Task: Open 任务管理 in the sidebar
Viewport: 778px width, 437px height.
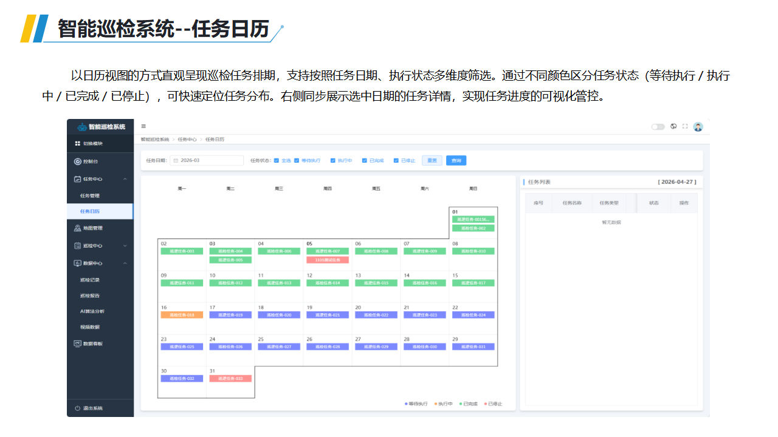Action: [90, 195]
